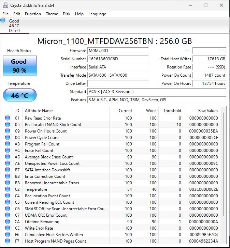Click the Good 90 % health status button
This screenshot has height=248, width=230.
20,66
